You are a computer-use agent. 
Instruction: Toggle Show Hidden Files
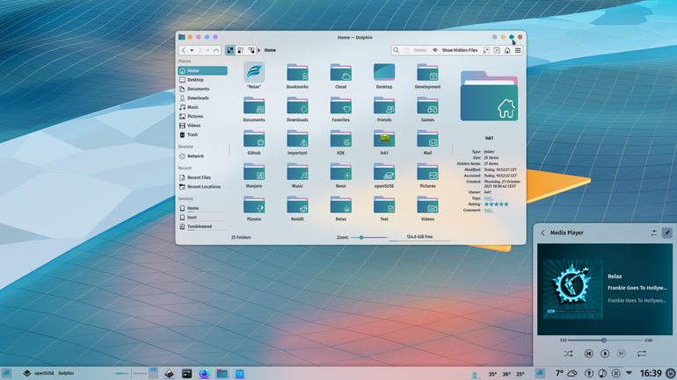455,50
